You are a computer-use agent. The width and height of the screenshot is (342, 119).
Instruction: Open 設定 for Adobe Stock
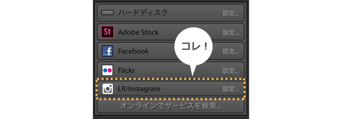pos(231,32)
